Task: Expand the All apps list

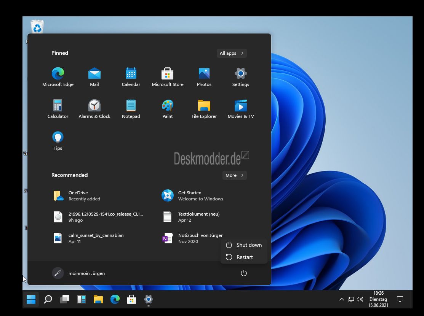Action: pyautogui.click(x=232, y=53)
